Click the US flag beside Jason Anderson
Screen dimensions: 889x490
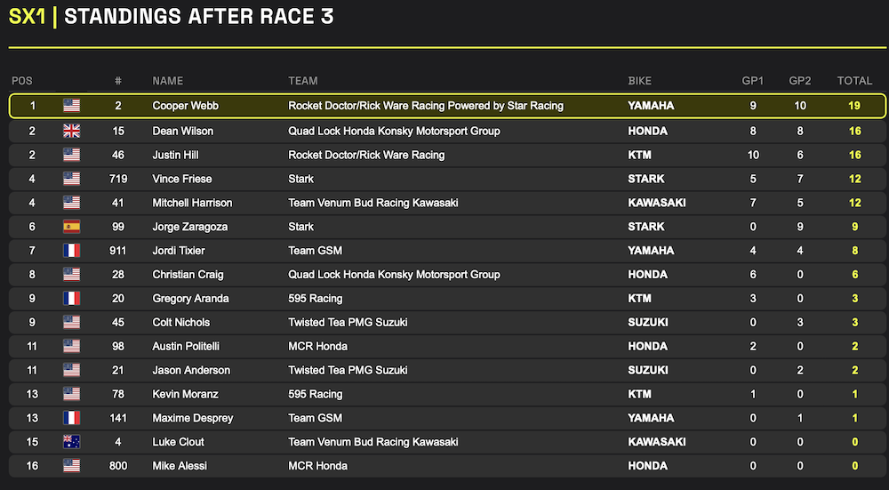pos(71,370)
